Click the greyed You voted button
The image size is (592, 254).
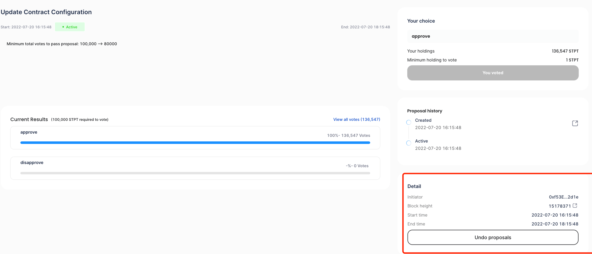tap(493, 73)
